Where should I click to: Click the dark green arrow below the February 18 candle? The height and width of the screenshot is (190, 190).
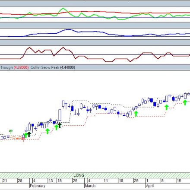(x=60, y=125)
